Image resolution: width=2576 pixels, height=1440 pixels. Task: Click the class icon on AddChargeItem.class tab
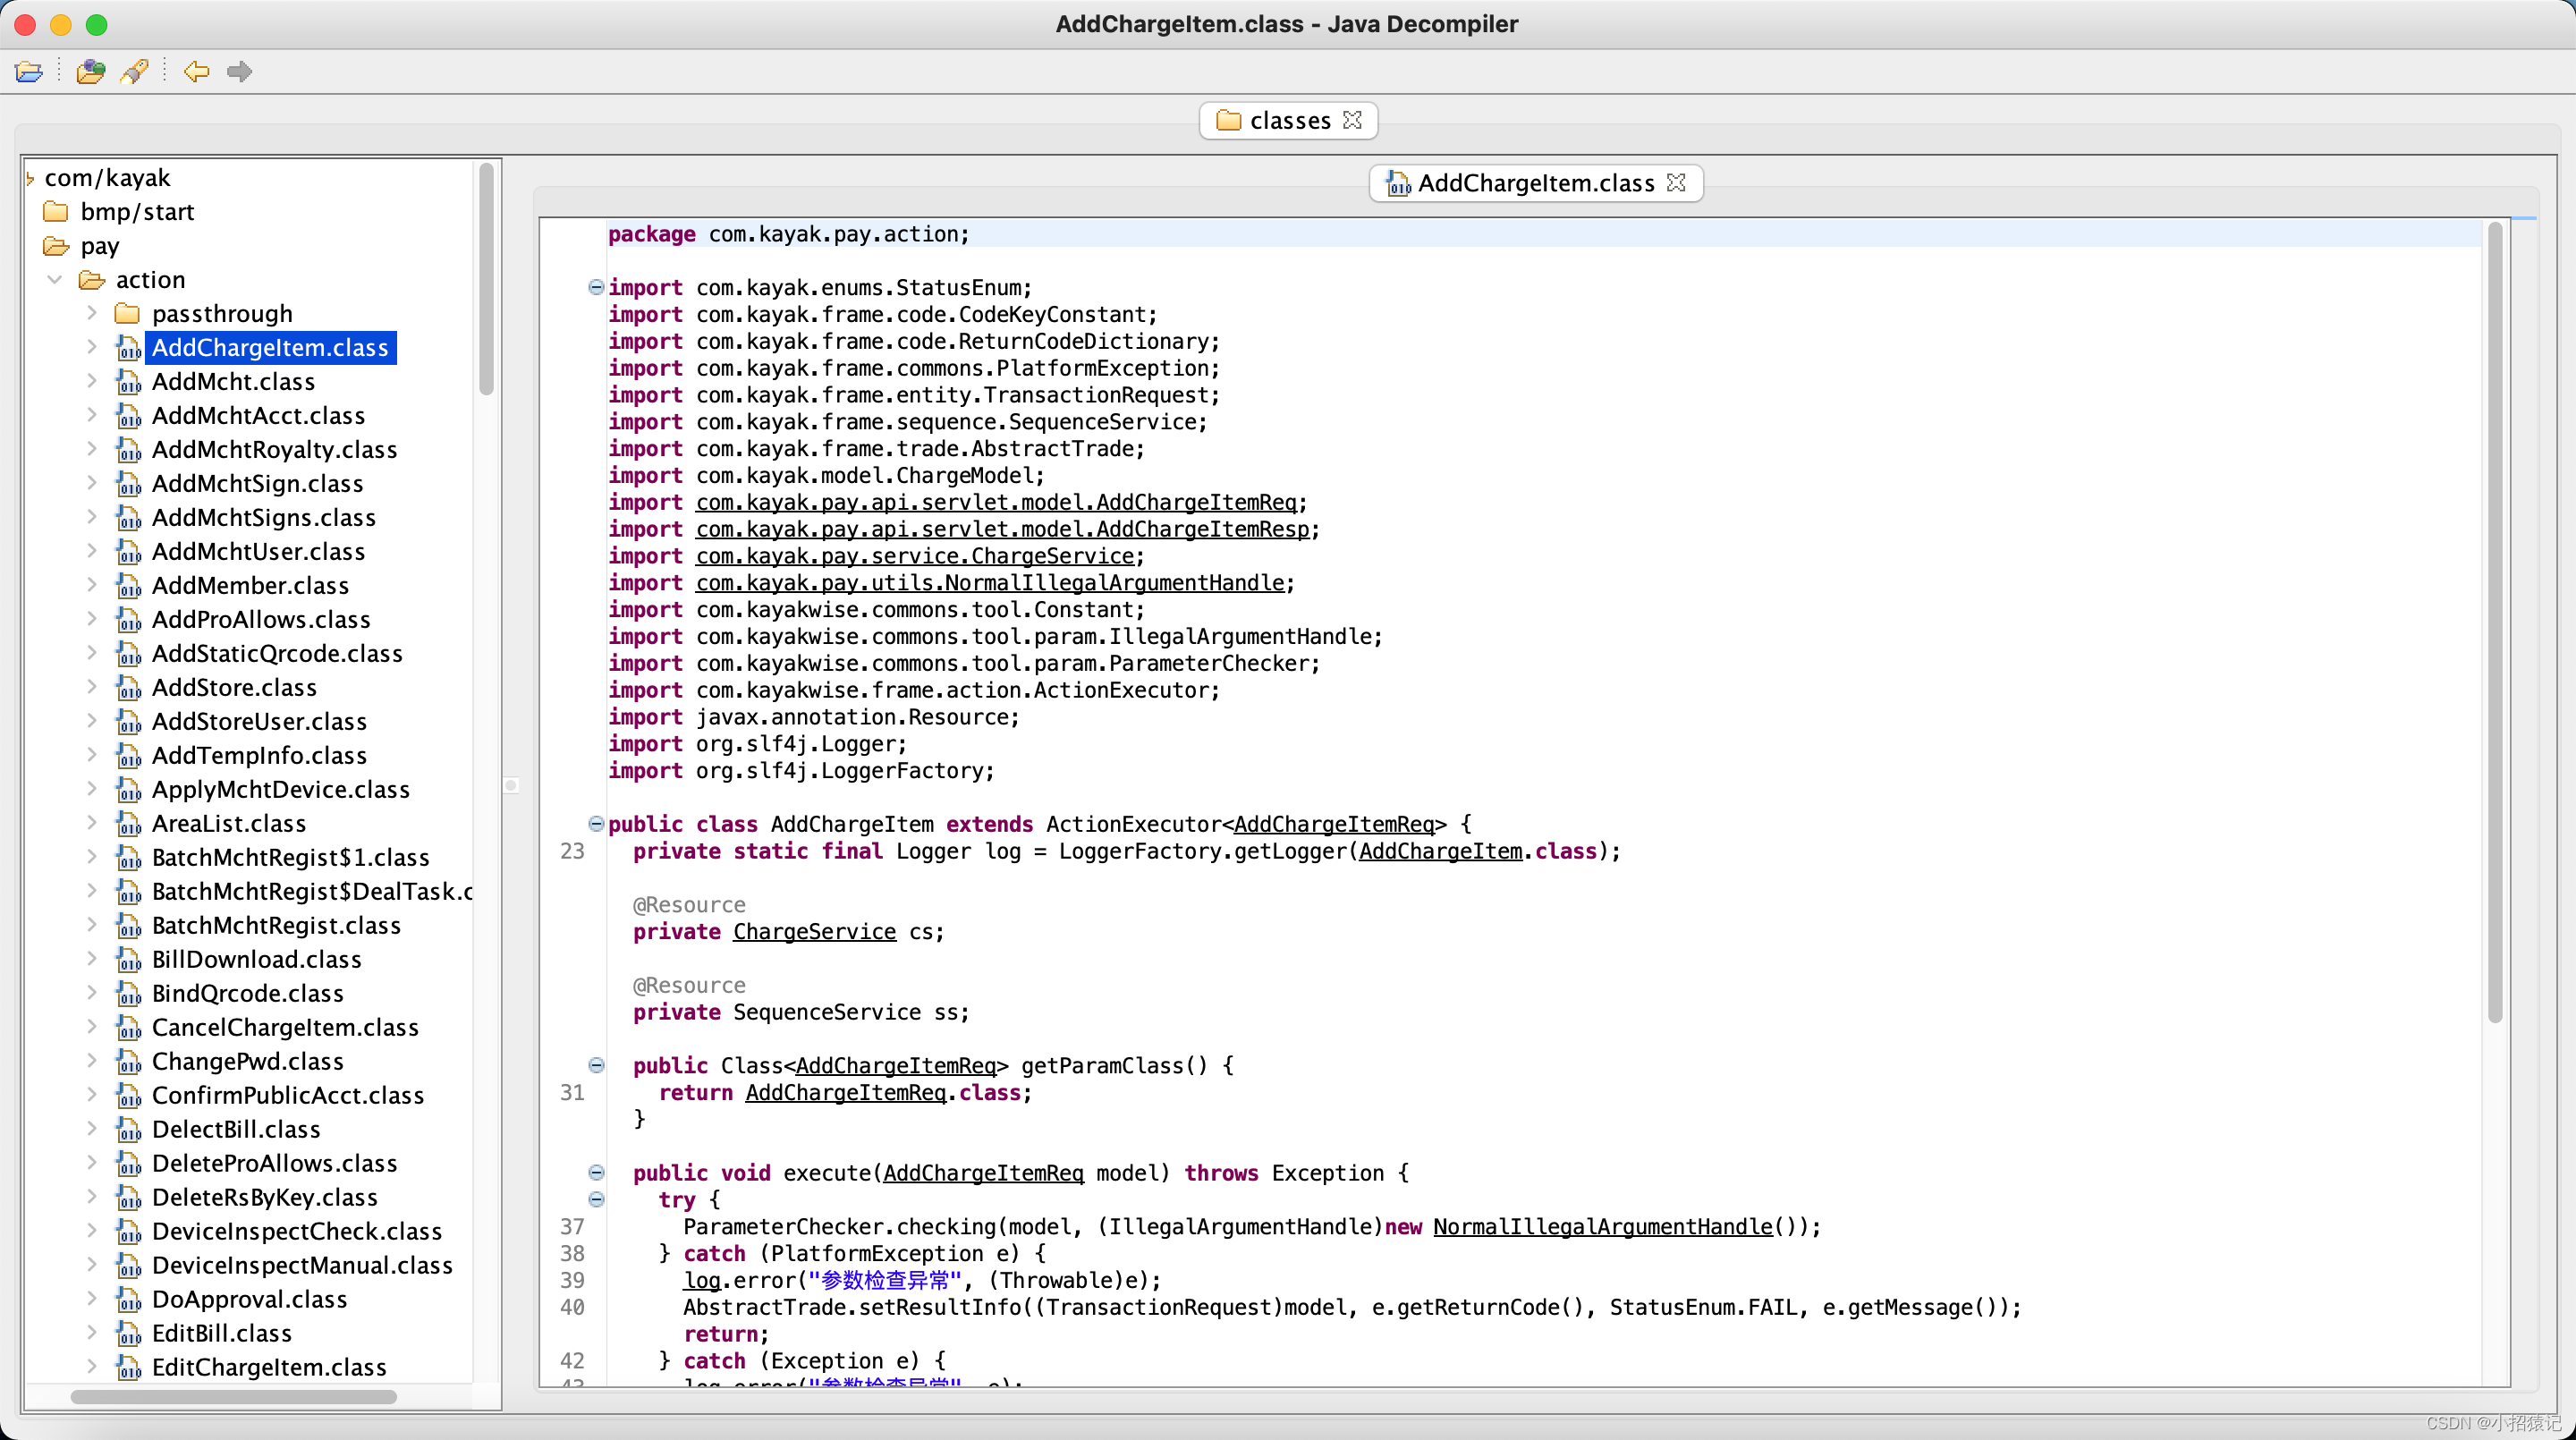click(1397, 183)
